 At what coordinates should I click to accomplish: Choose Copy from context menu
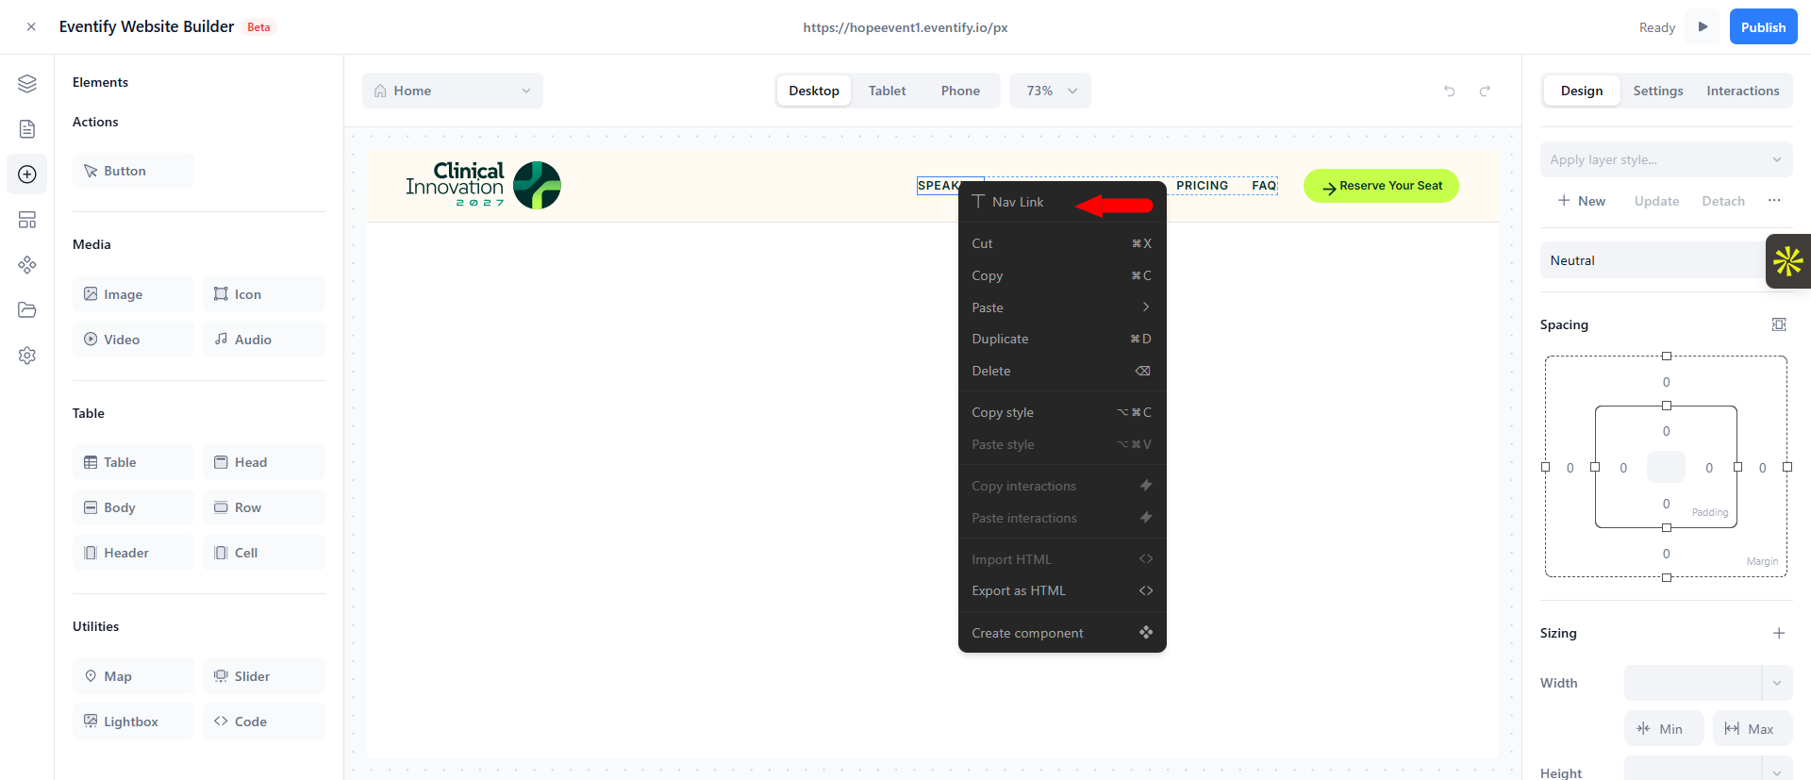[x=1062, y=275]
